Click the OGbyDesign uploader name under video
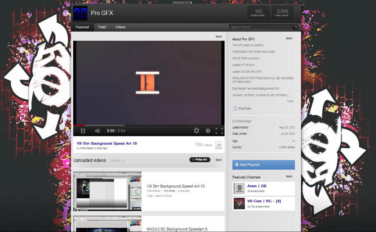 87,148
